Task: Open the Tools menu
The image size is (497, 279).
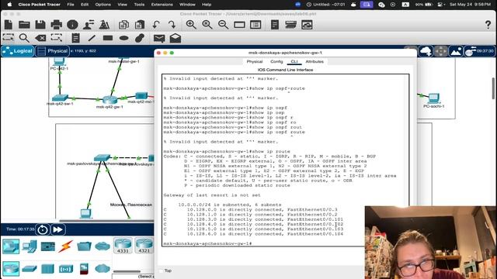Action: tap(139, 5)
